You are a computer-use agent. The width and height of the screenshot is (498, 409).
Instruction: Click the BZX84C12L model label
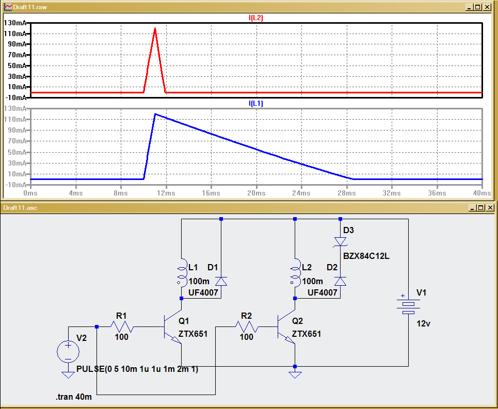click(366, 256)
